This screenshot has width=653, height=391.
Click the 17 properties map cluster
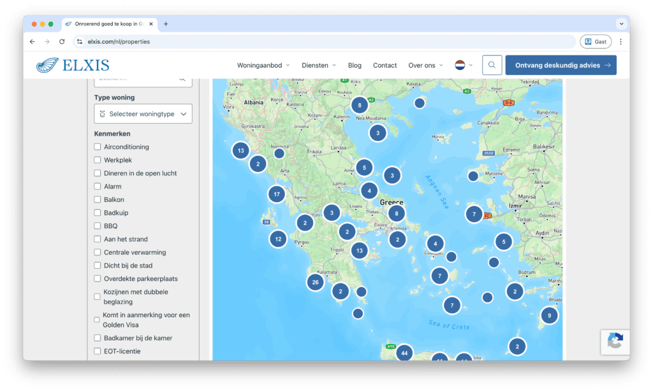(x=276, y=194)
